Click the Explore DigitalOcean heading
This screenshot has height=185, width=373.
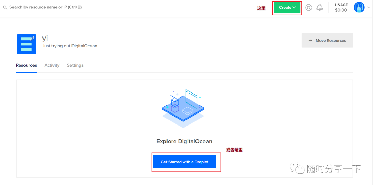click(184, 141)
